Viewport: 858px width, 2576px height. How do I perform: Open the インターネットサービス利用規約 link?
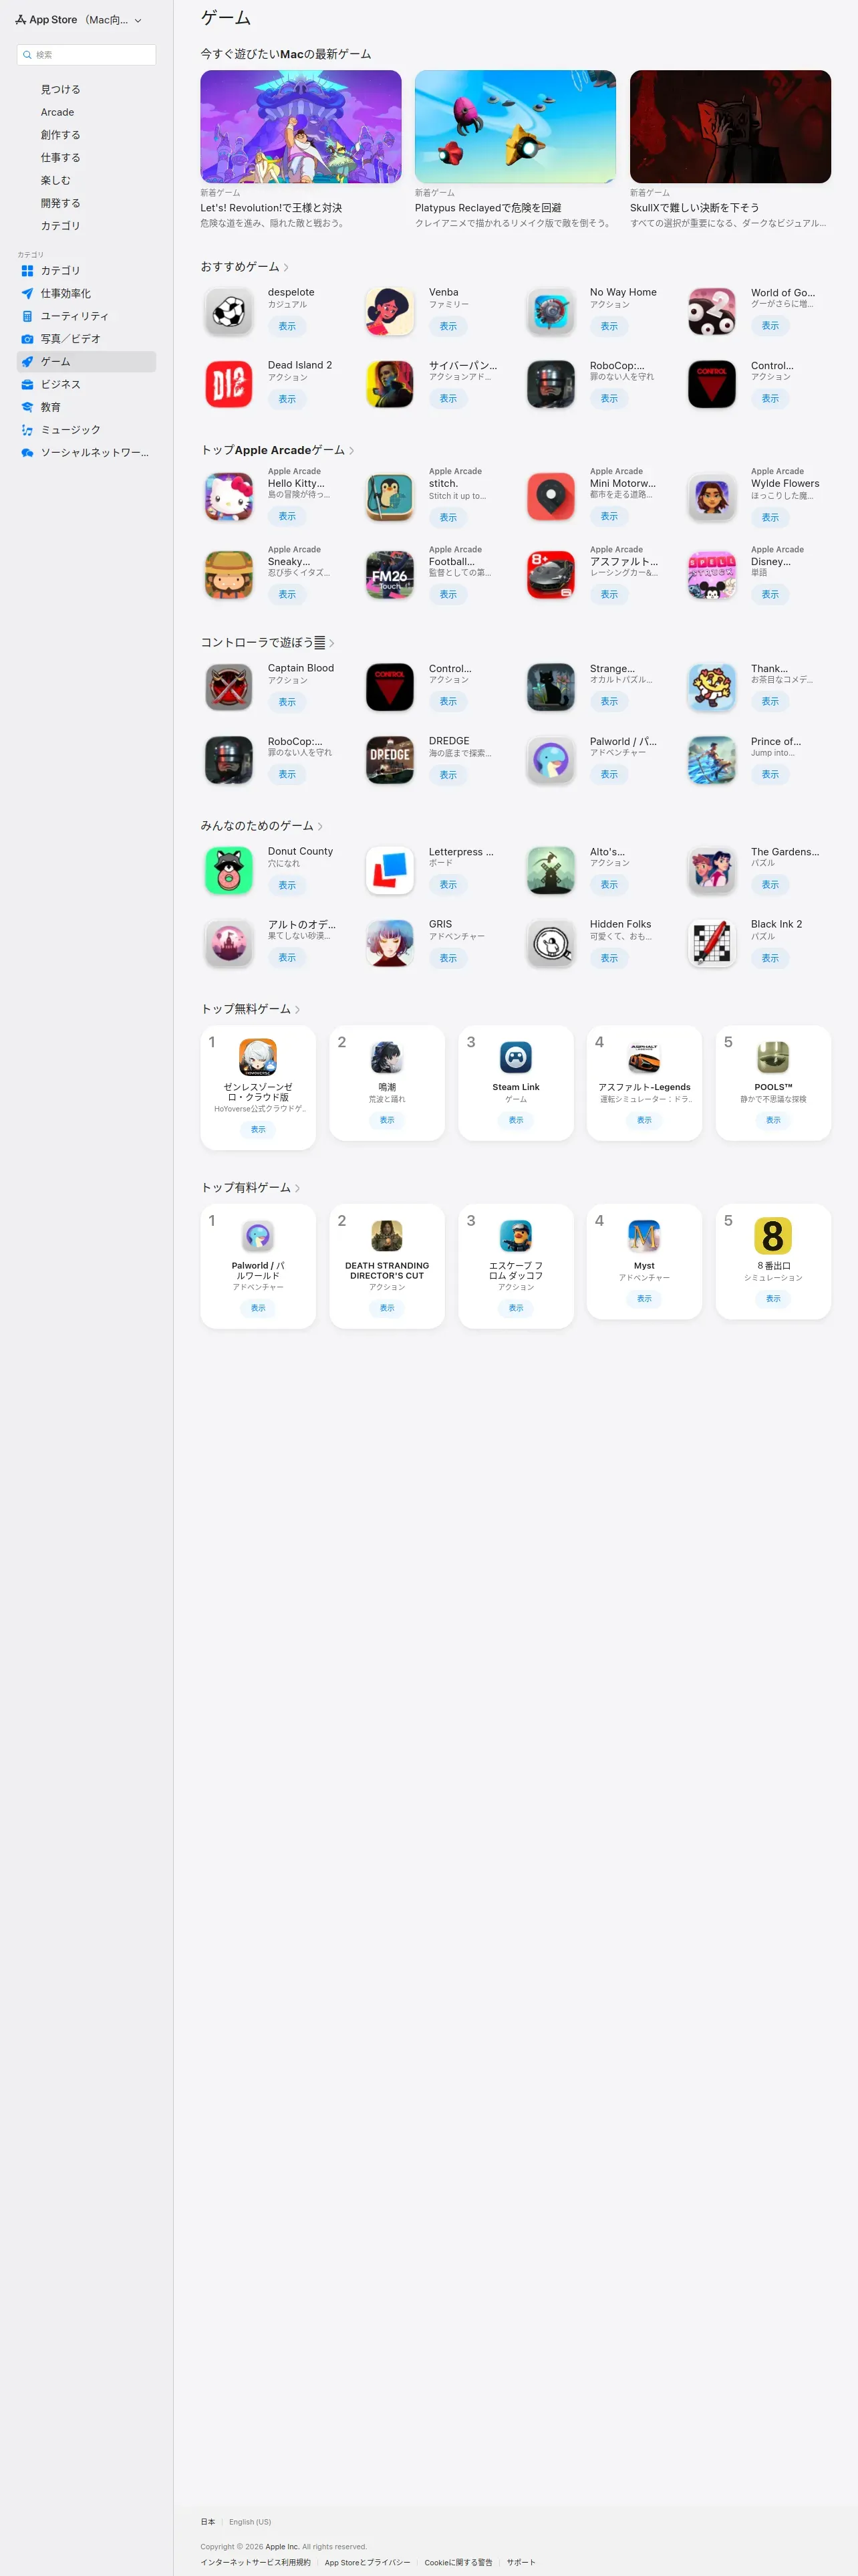(x=256, y=2562)
